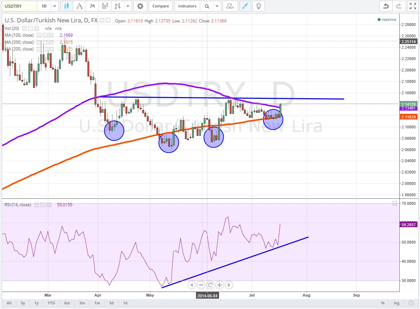Click the drawing brush tool icon

244,6
